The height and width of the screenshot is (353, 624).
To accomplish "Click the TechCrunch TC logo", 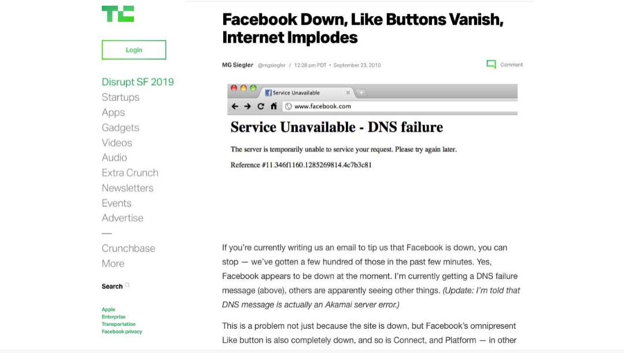I will [118, 14].
